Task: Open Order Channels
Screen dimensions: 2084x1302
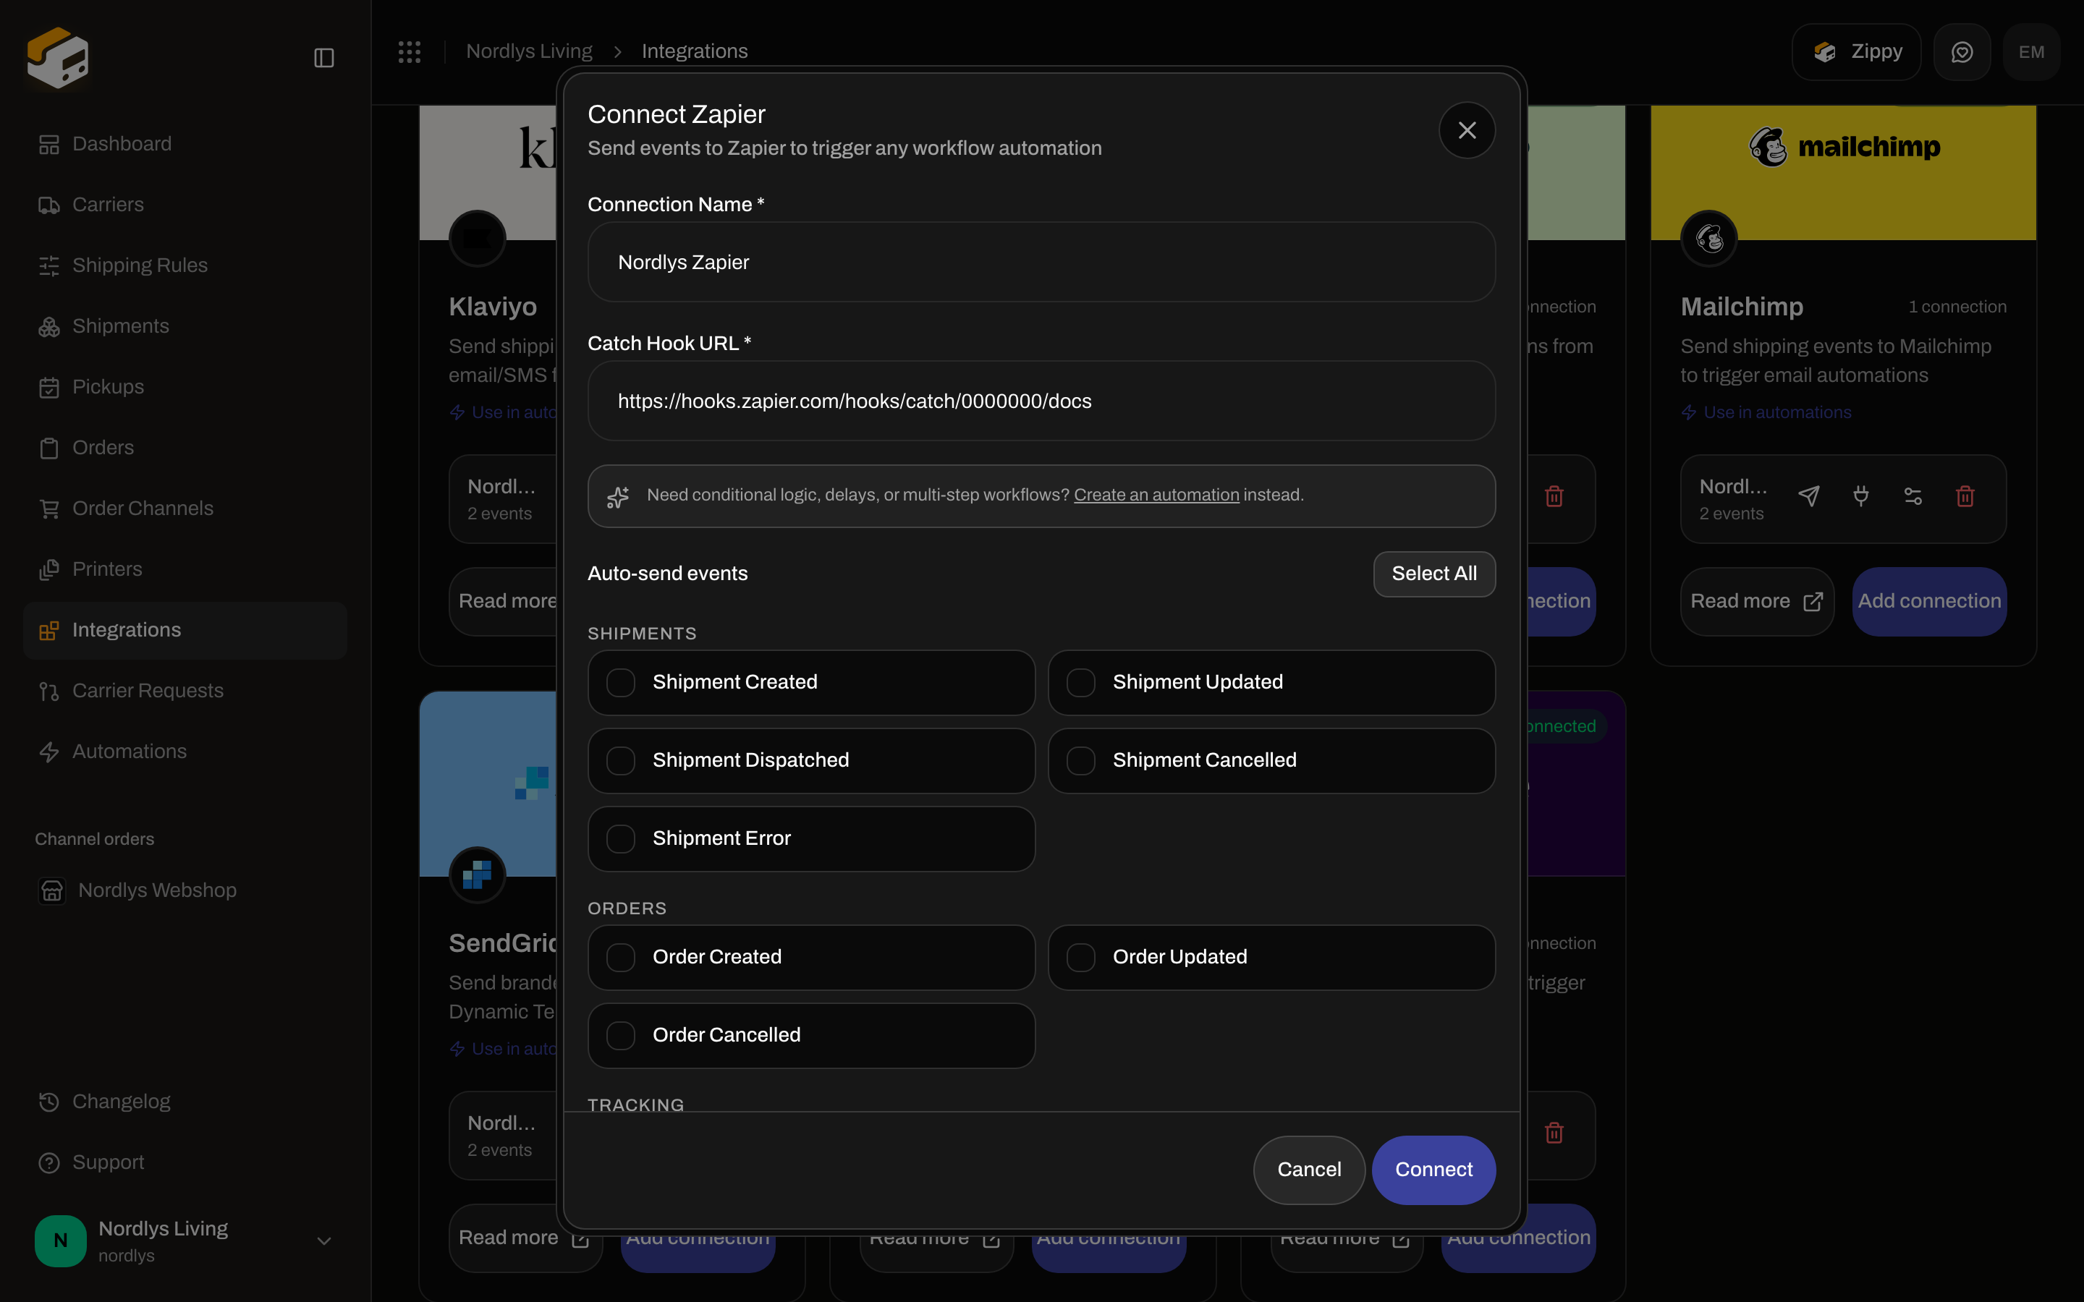Action: pyautogui.click(x=185, y=509)
